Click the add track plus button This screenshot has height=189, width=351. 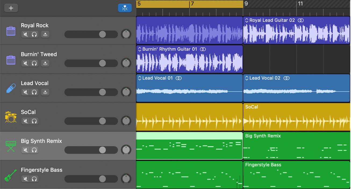click(11, 8)
